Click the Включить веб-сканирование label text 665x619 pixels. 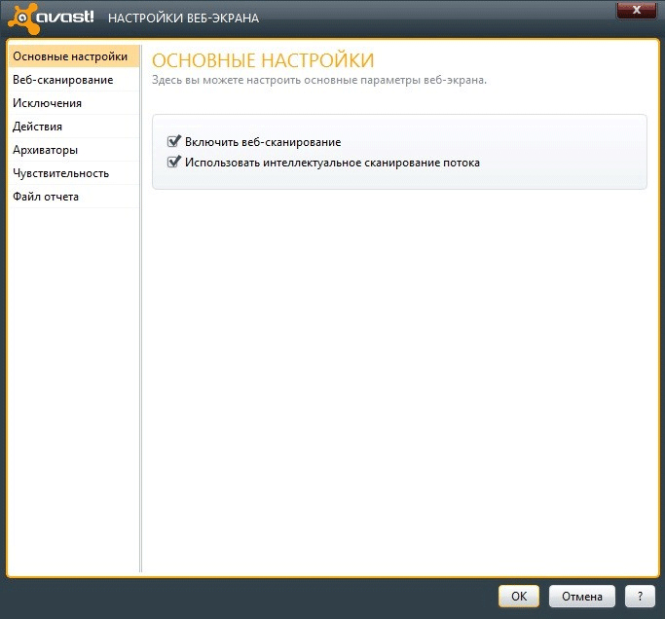coord(263,142)
